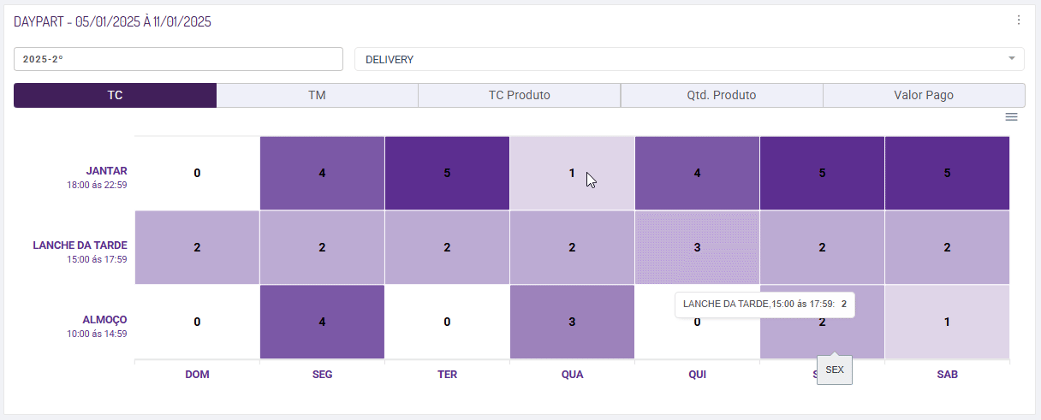Click the JANTAR Saturday cell
This screenshot has height=420, width=1041.
[947, 173]
